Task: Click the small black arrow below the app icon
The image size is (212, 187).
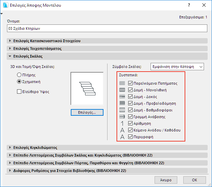Action: click(1, 14)
